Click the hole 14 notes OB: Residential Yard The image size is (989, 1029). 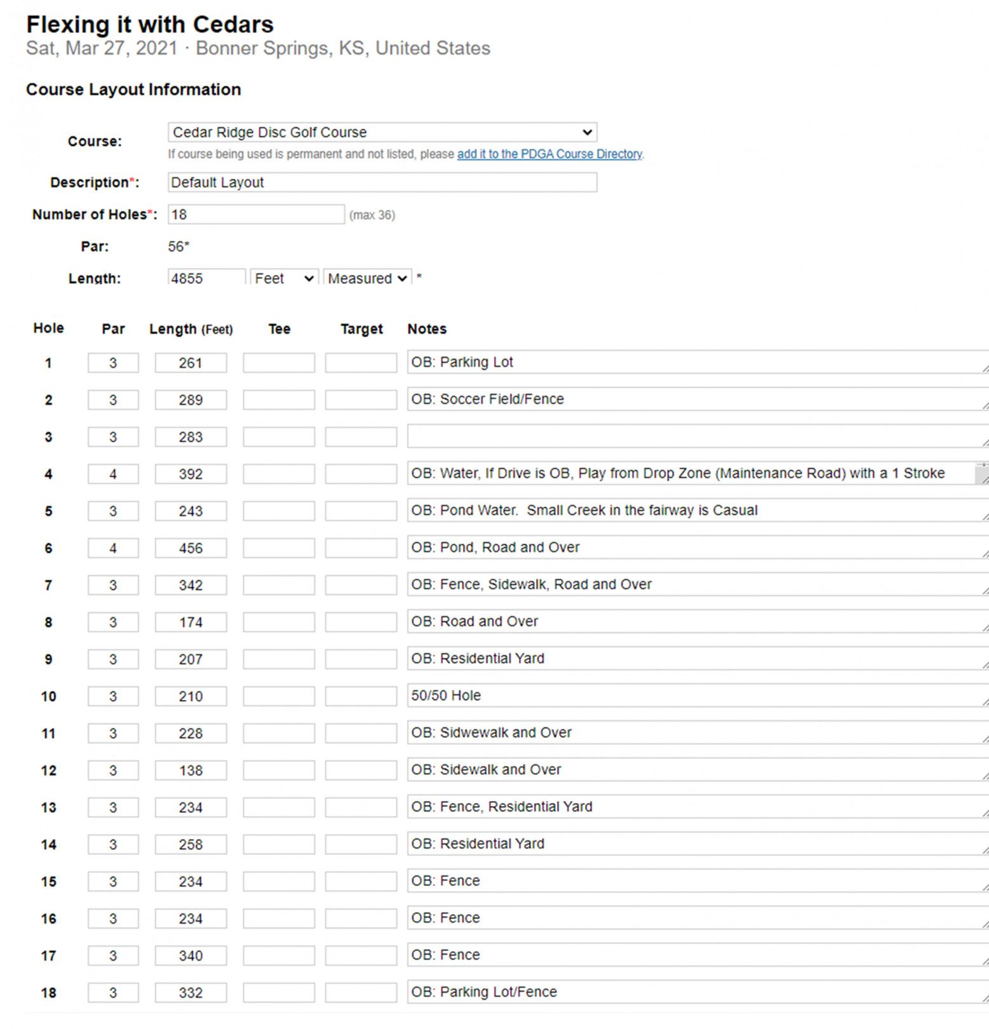click(697, 844)
